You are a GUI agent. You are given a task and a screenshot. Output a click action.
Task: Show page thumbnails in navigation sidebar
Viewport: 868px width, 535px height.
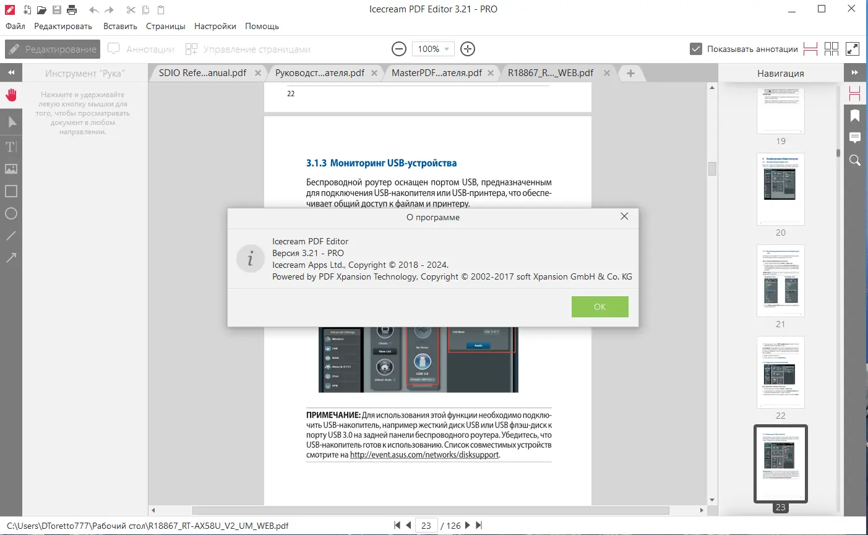855,93
